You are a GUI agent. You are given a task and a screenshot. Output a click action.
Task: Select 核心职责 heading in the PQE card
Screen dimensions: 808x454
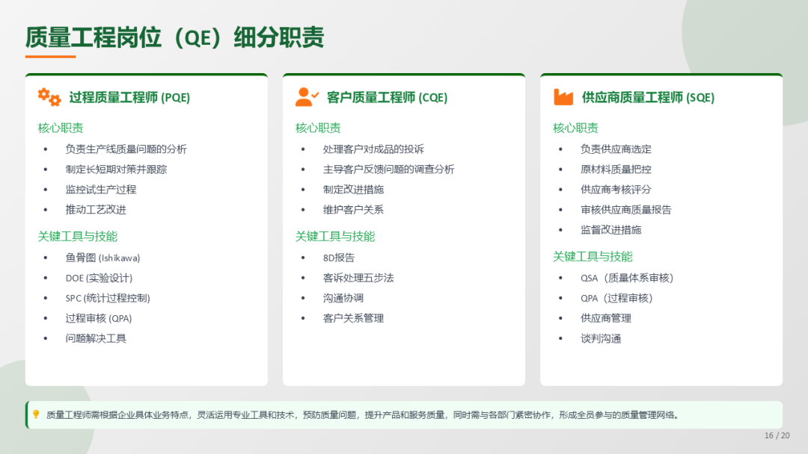[61, 128]
